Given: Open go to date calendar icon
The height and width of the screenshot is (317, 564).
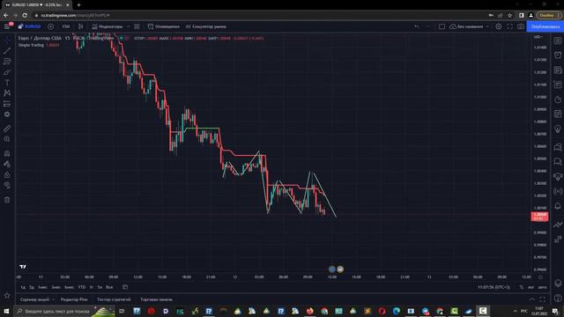Looking at the screenshot, I should (125, 287).
